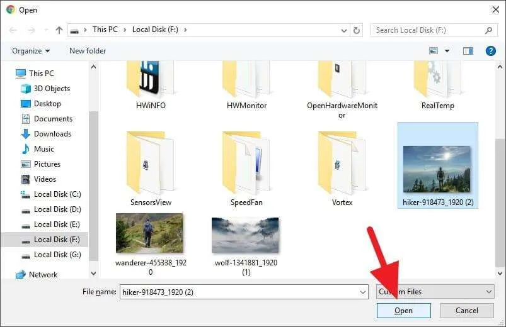The image size is (506, 327).
Task: Click the change view icon
Action: (x=434, y=51)
